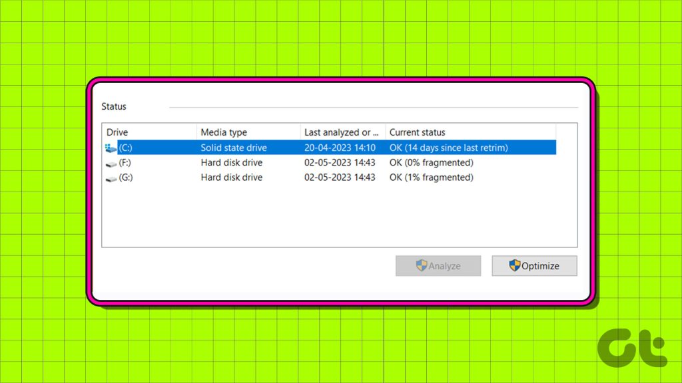The height and width of the screenshot is (383, 682).
Task: Click the Status section heading
Action: point(113,106)
